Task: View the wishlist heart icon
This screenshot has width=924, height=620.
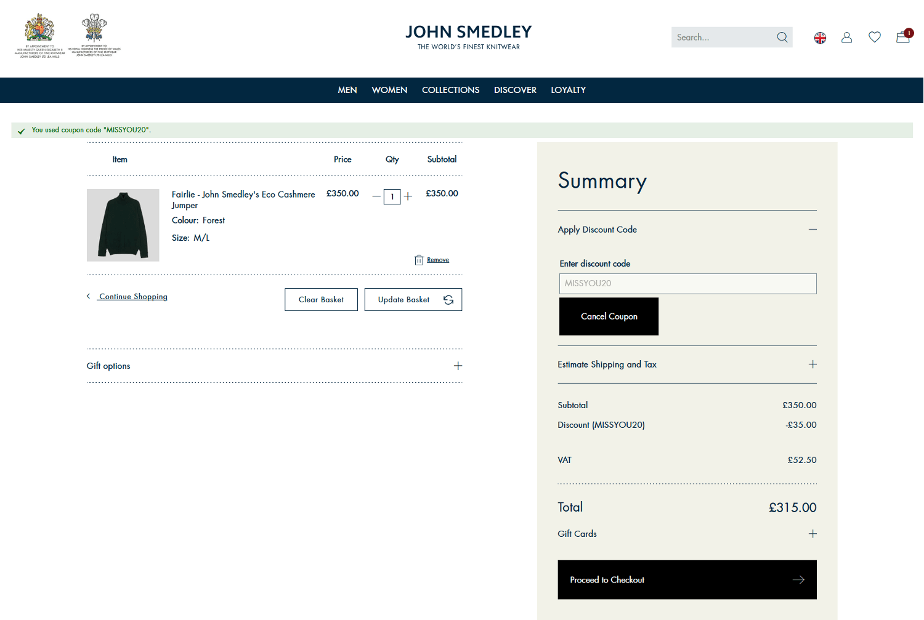Action: (x=875, y=38)
